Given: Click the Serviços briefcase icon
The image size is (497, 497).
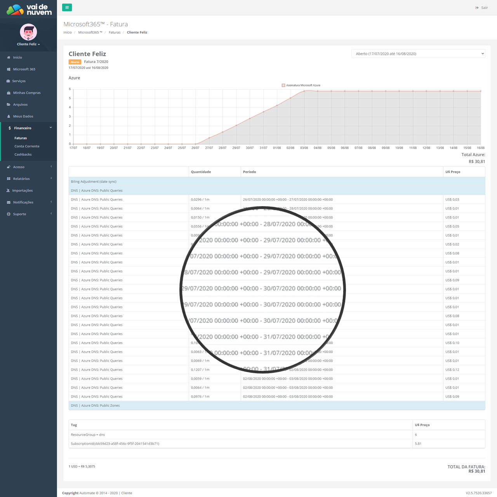Looking at the screenshot, I should (8, 81).
